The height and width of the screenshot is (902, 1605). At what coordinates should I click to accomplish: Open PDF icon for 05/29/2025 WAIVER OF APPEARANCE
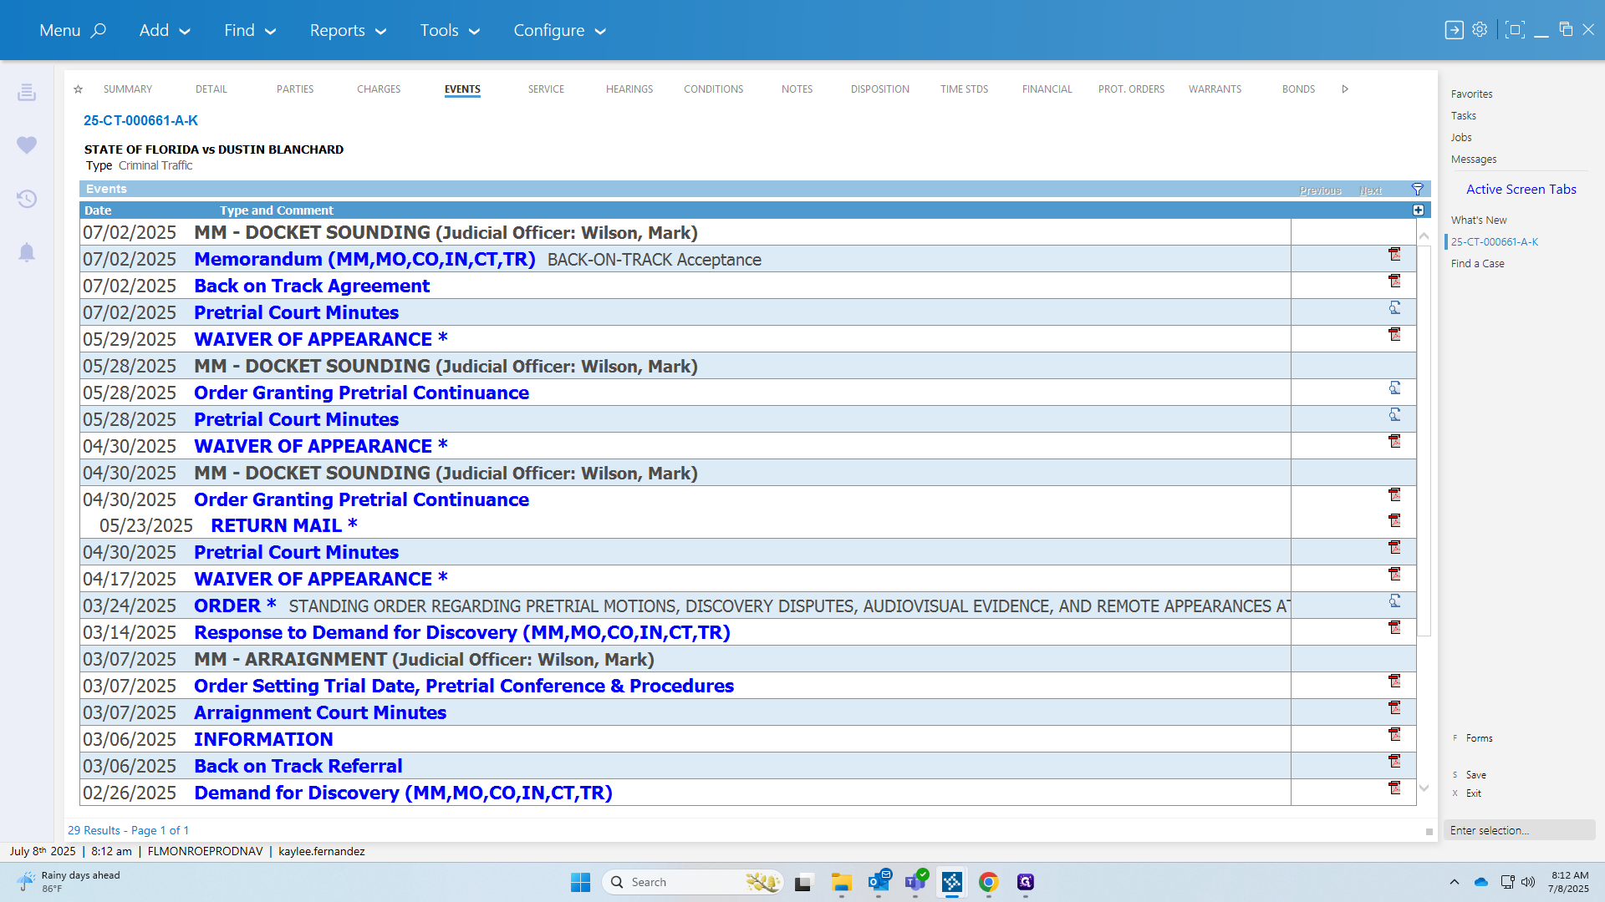(x=1394, y=334)
